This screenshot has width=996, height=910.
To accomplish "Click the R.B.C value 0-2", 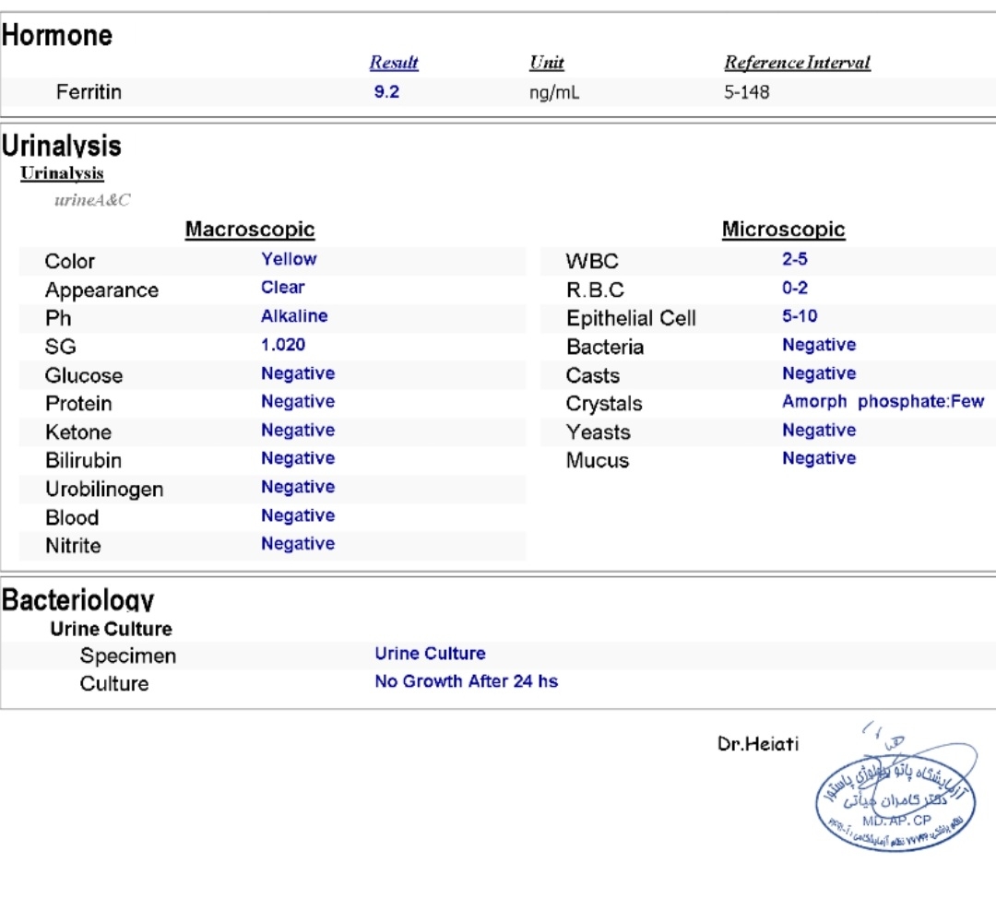I will [x=795, y=288].
